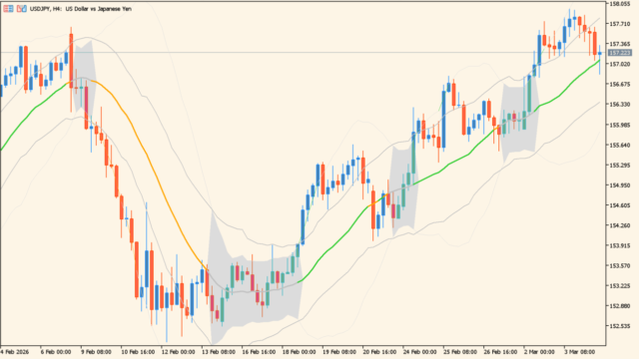Click the 155.985 price scale label
This screenshot has width=639, height=359.
[620, 125]
